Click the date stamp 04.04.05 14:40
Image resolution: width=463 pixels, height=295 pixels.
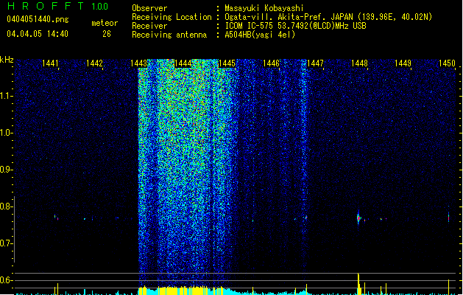(38, 34)
